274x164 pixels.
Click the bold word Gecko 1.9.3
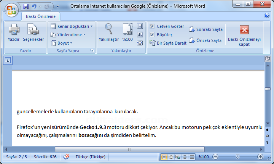93,127
